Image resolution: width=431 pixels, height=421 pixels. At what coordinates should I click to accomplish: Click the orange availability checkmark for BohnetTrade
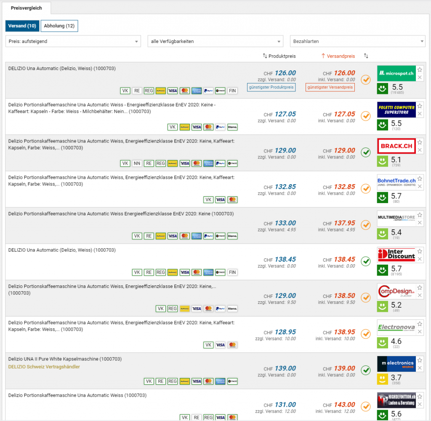366,189
